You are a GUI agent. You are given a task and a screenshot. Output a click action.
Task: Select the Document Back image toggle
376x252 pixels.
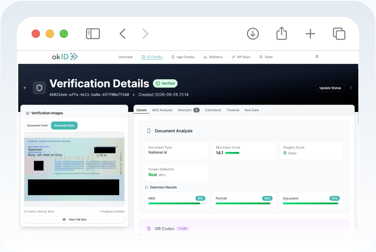pos(64,126)
